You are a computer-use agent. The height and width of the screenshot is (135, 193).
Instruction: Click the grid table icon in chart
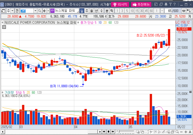(4, 27)
